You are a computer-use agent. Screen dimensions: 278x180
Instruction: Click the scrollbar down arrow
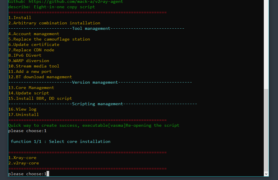click(266, 174)
